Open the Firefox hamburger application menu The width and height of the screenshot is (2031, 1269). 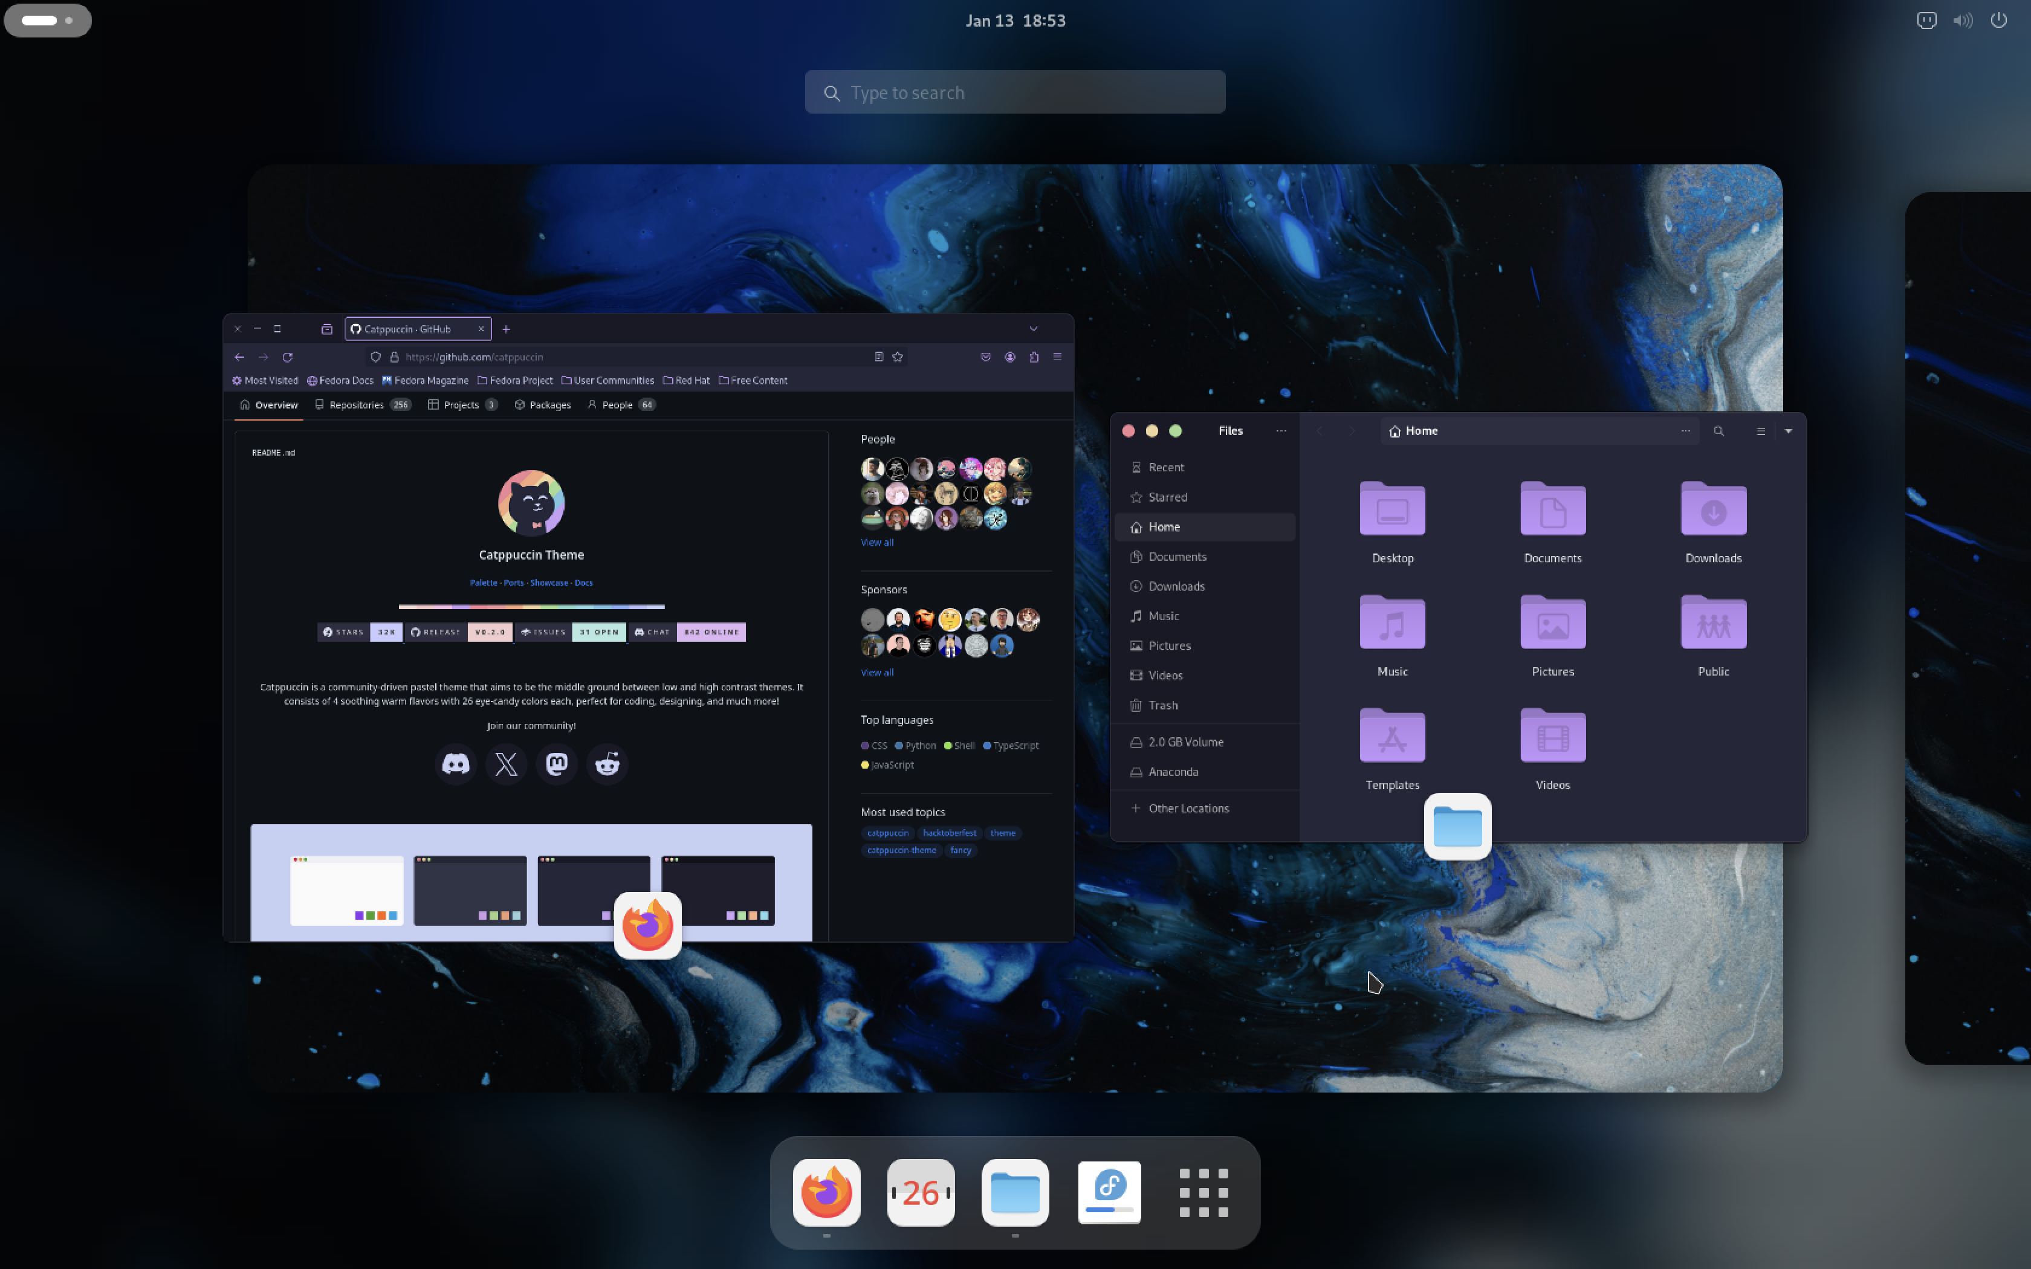pos(1057,357)
